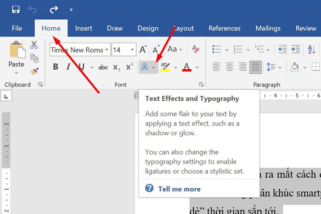The image size is (321, 214).
Task: Switch to the Design tab
Action: (x=148, y=28)
